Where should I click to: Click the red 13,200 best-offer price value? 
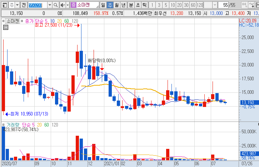point(176,13)
